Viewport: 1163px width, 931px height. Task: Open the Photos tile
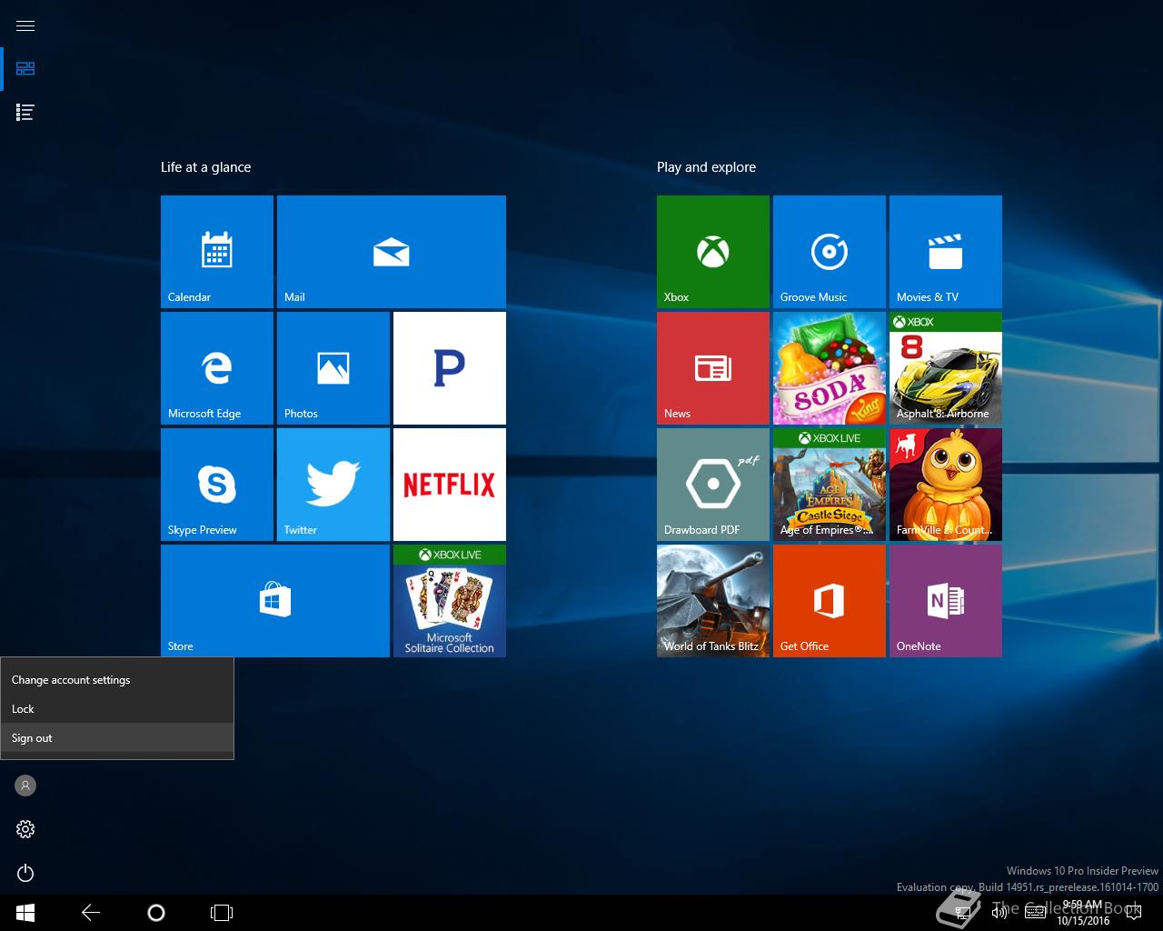point(333,368)
